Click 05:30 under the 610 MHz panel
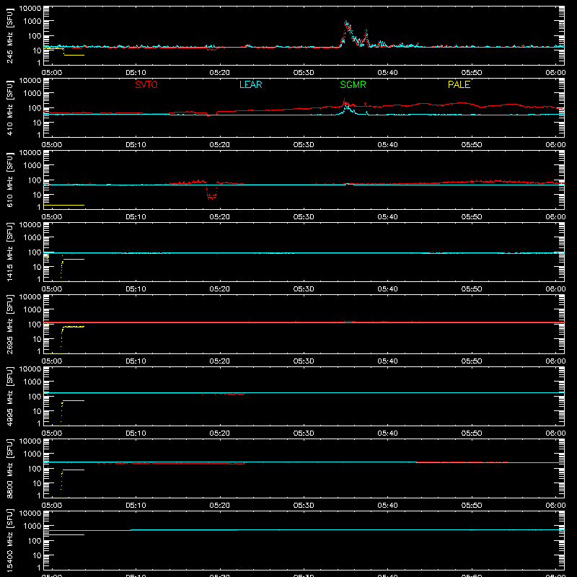 click(304, 217)
